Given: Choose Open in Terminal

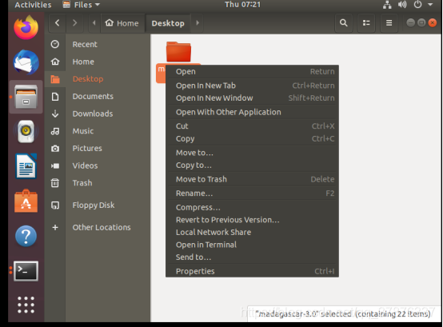Looking at the screenshot, I should 253,245.
